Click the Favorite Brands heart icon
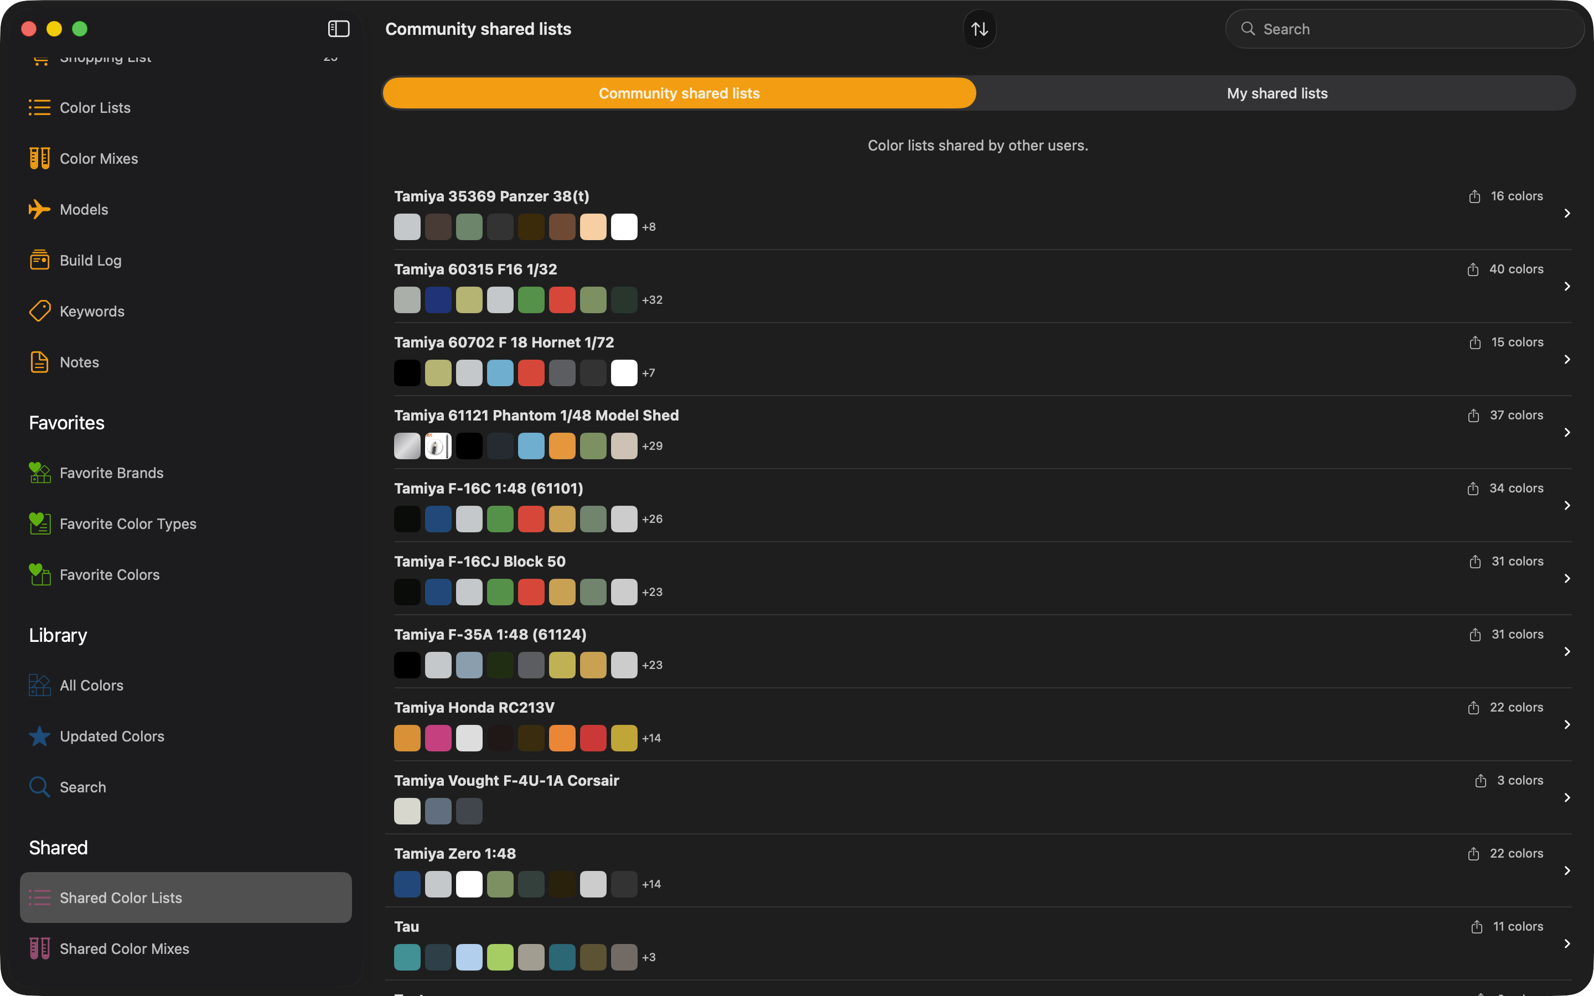This screenshot has width=1594, height=996. [x=39, y=473]
